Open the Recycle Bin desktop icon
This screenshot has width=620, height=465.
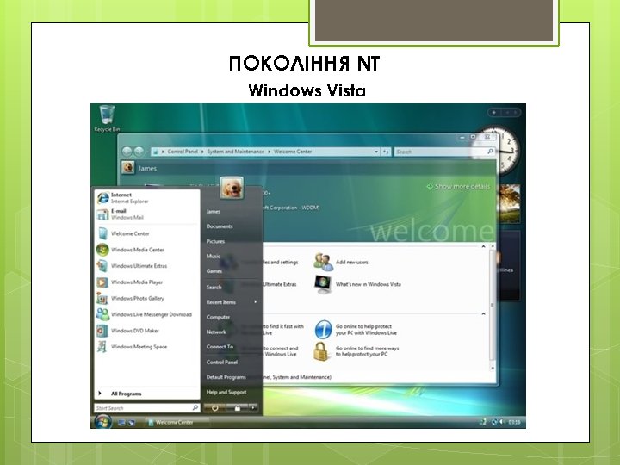[107, 118]
